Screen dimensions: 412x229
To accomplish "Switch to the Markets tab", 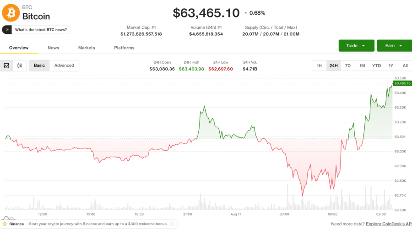I will tap(87, 48).
